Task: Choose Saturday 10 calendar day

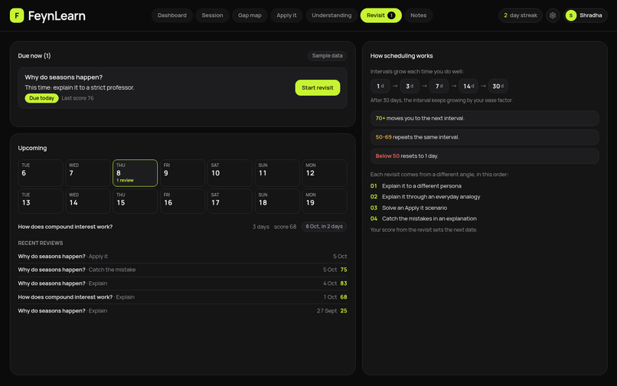Action: tap(230, 173)
